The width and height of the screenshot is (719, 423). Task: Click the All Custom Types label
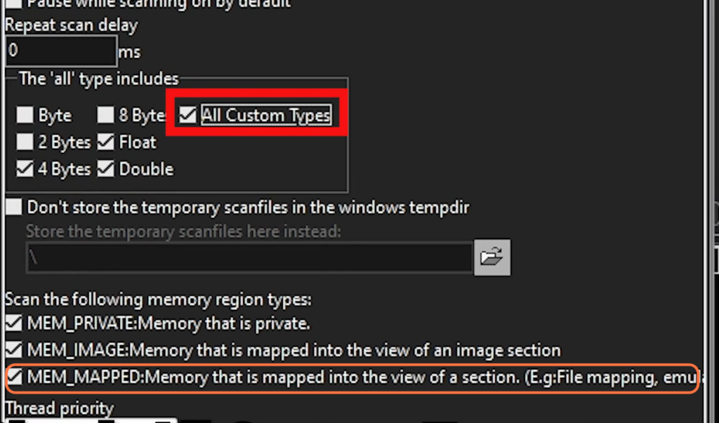tap(266, 115)
